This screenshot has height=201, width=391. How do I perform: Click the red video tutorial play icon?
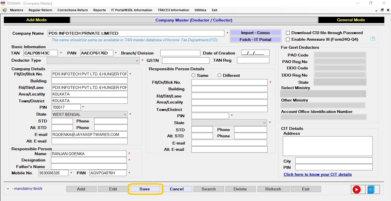point(356,190)
